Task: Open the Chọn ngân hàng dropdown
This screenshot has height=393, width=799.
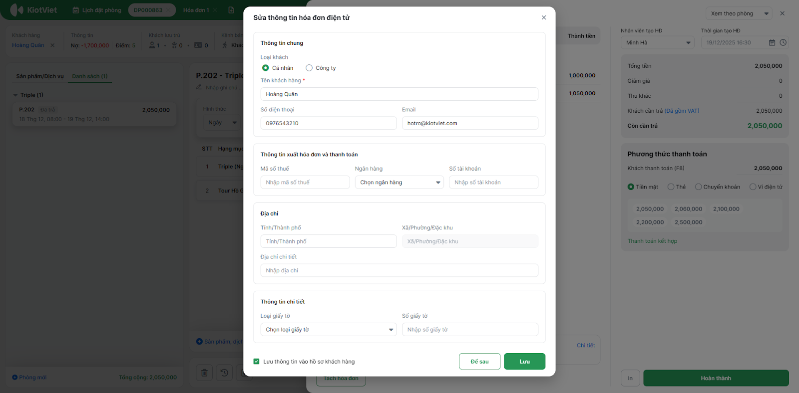Action: click(x=399, y=183)
